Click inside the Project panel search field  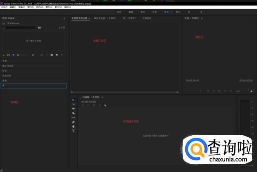[x=19, y=28]
